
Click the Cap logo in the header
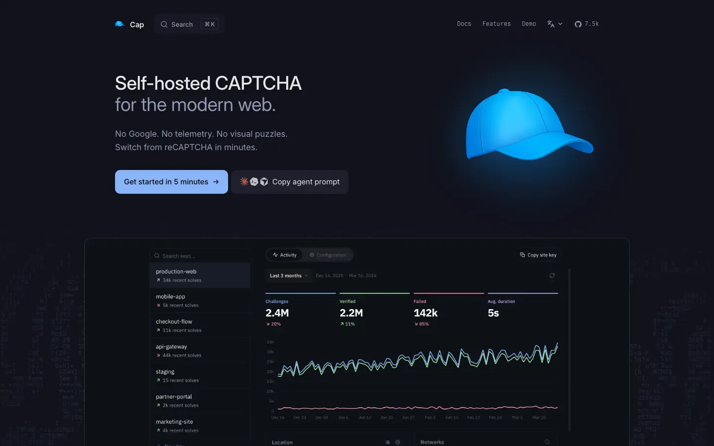click(x=129, y=24)
